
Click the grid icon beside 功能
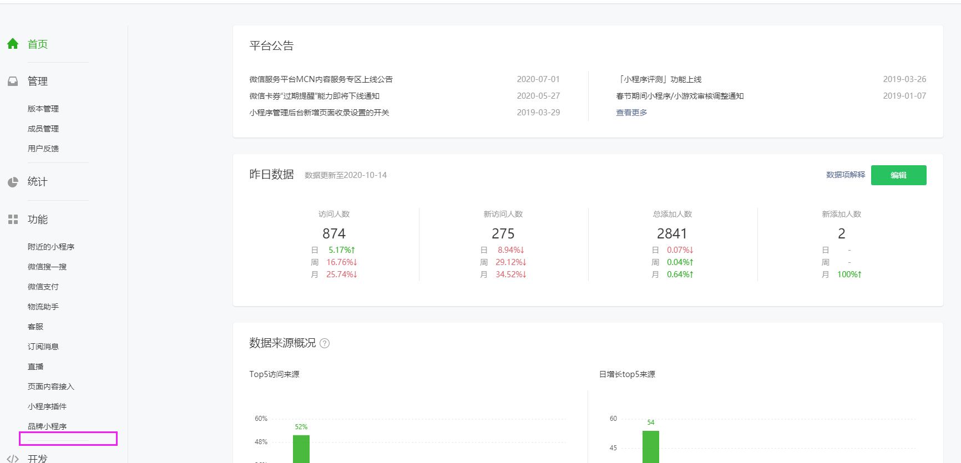pos(13,220)
